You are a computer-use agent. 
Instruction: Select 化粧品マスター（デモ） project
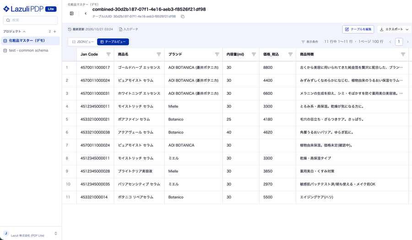tap(31, 41)
